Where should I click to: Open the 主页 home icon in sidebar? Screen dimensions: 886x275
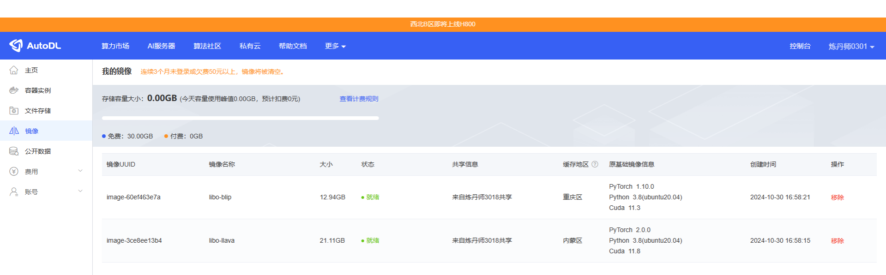point(14,70)
